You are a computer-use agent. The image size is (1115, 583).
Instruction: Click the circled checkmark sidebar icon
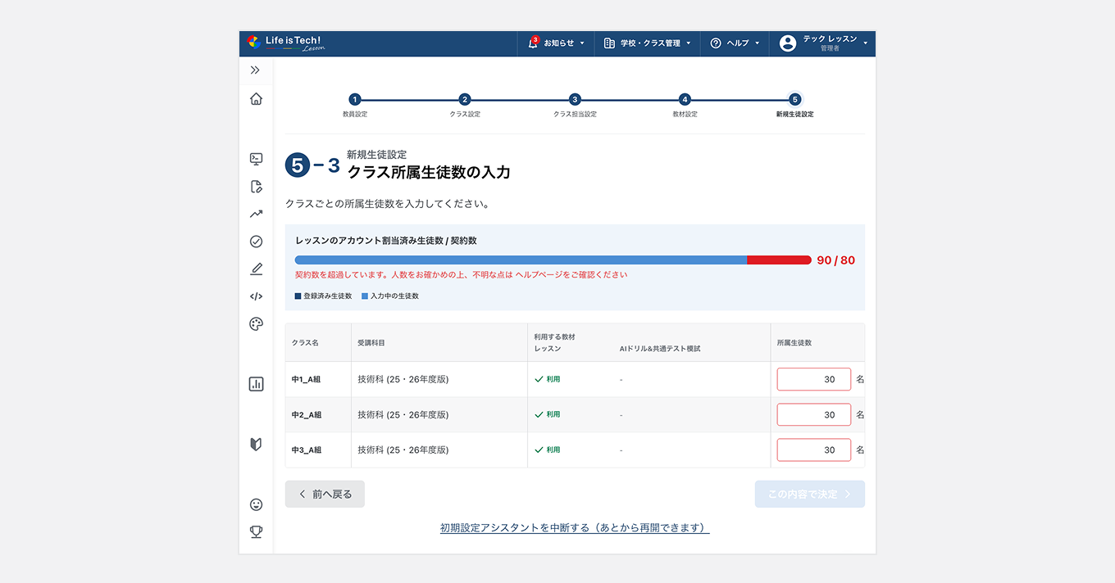(x=256, y=242)
